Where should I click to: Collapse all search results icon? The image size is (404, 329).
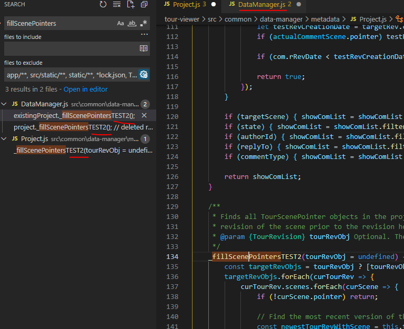click(144, 4)
